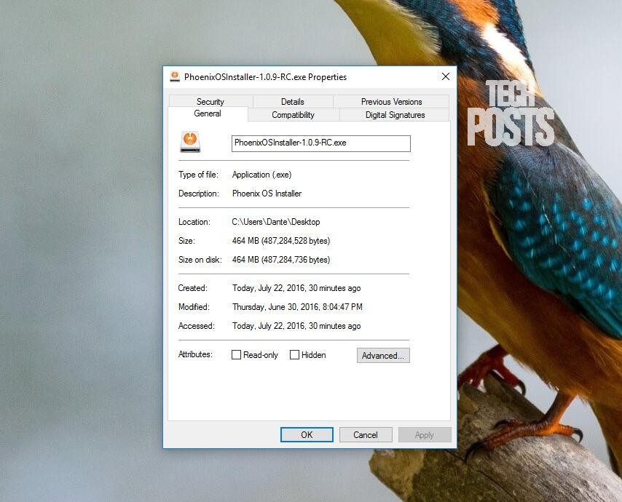The image size is (622, 502).
Task: Open the Security tab
Action: click(x=210, y=101)
